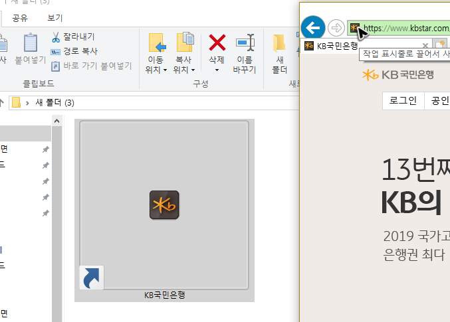Click the navigation pane scrollbar track
Viewport: 450px width, 322px height.
[x=56, y=224]
